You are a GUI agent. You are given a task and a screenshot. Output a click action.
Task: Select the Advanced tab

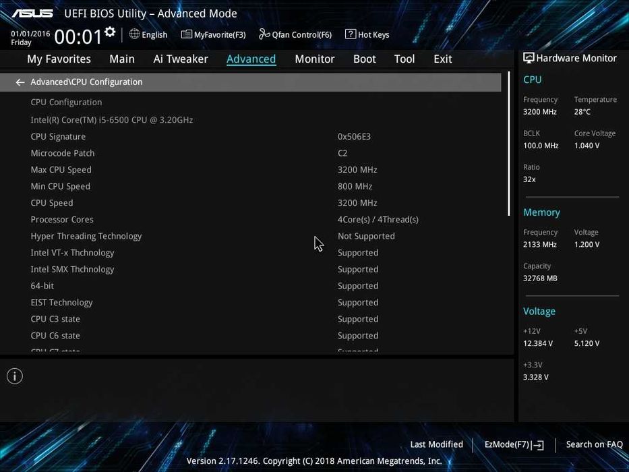(251, 59)
